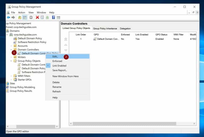This screenshot has width=204, height=137.
Task: Toggle Enforced in context menu
Action: pyautogui.click(x=67, y=61)
